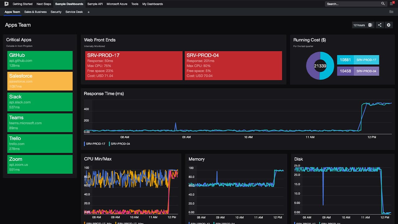The image size is (398, 224).
Task: Click the 'Outside-In from Pingdom' subtitle
Action: click(x=19, y=46)
